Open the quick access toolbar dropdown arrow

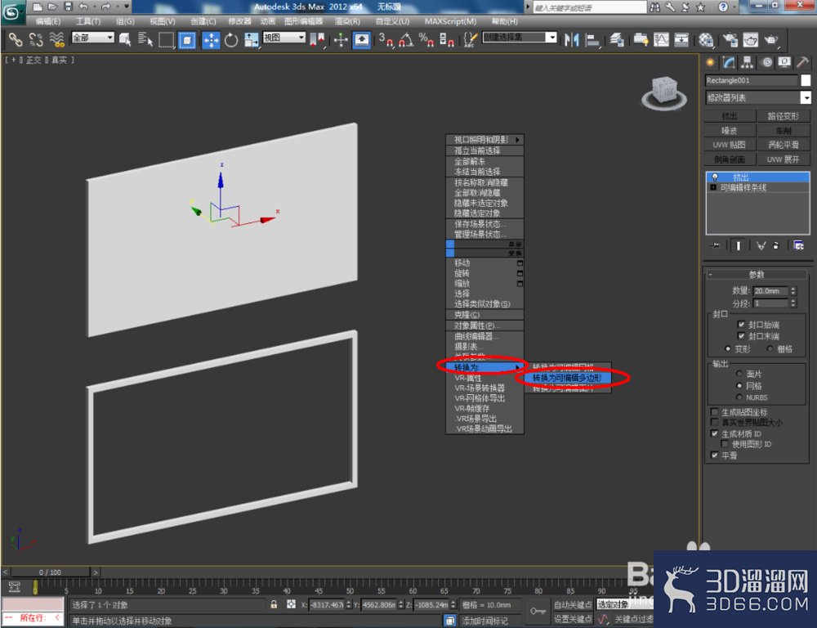tap(127, 7)
